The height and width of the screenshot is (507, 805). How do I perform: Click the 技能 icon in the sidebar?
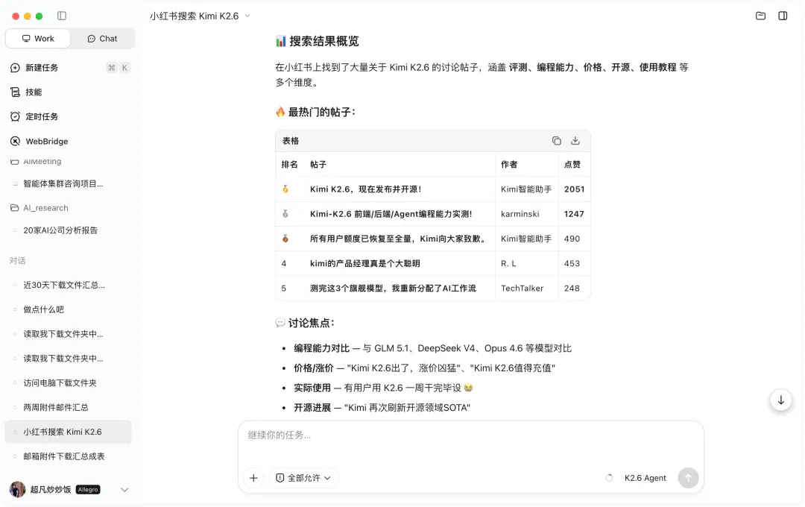point(16,92)
